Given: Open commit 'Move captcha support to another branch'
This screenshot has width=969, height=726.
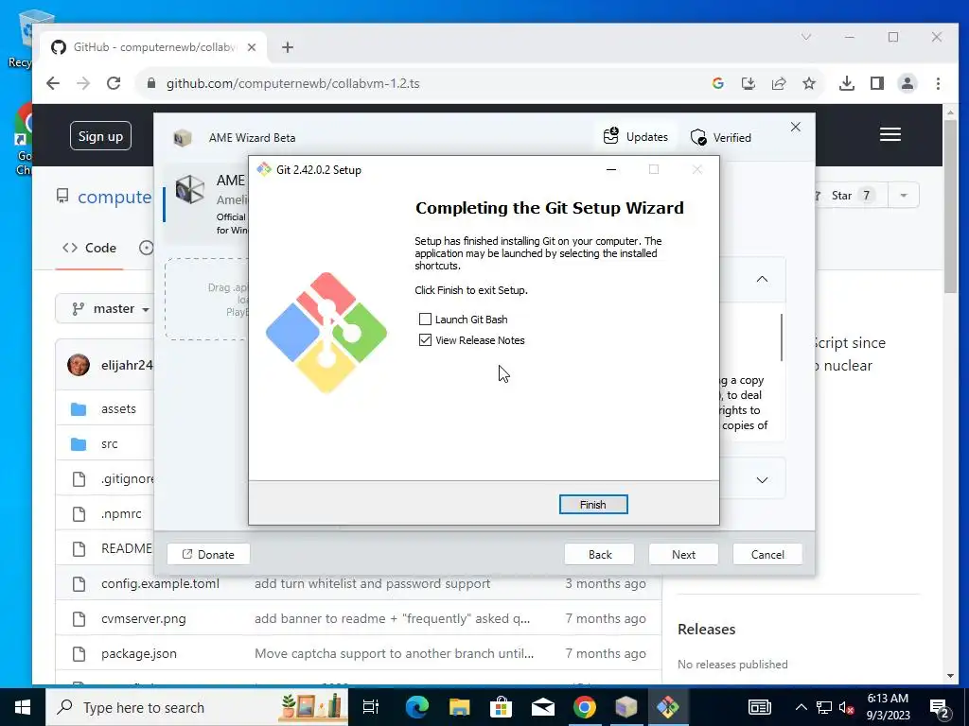Looking at the screenshot, I should tap(395, 654).
